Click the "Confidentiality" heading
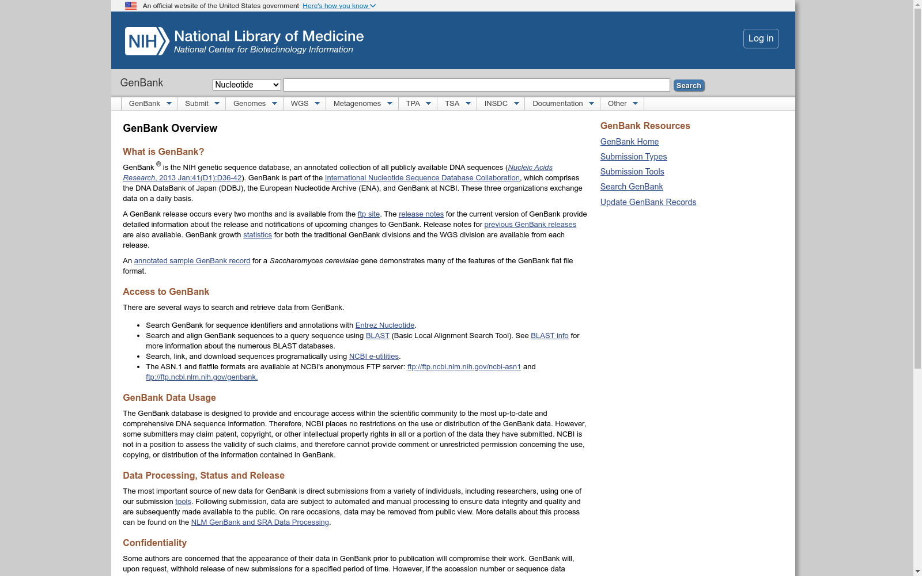Viewport: 922px width, 576px height. click(155, 543)
